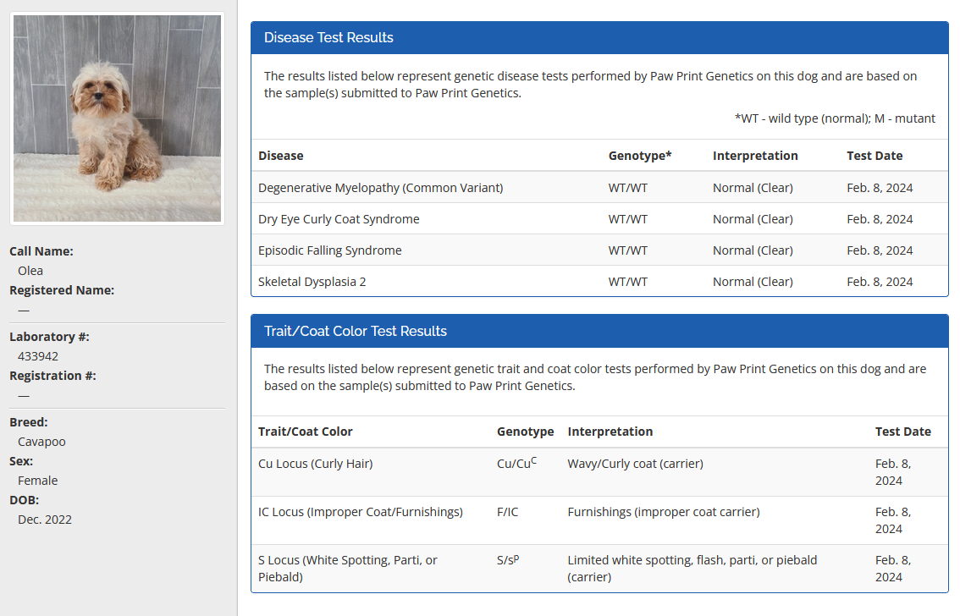Click the laboratory number 433942

point(38,356)
